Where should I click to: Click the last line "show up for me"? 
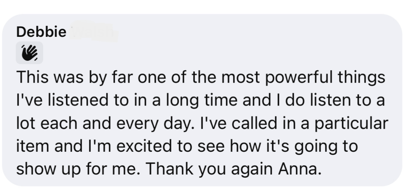tap(169, 169)
